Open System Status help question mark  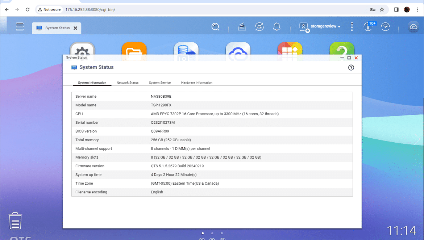click(351, 67)
